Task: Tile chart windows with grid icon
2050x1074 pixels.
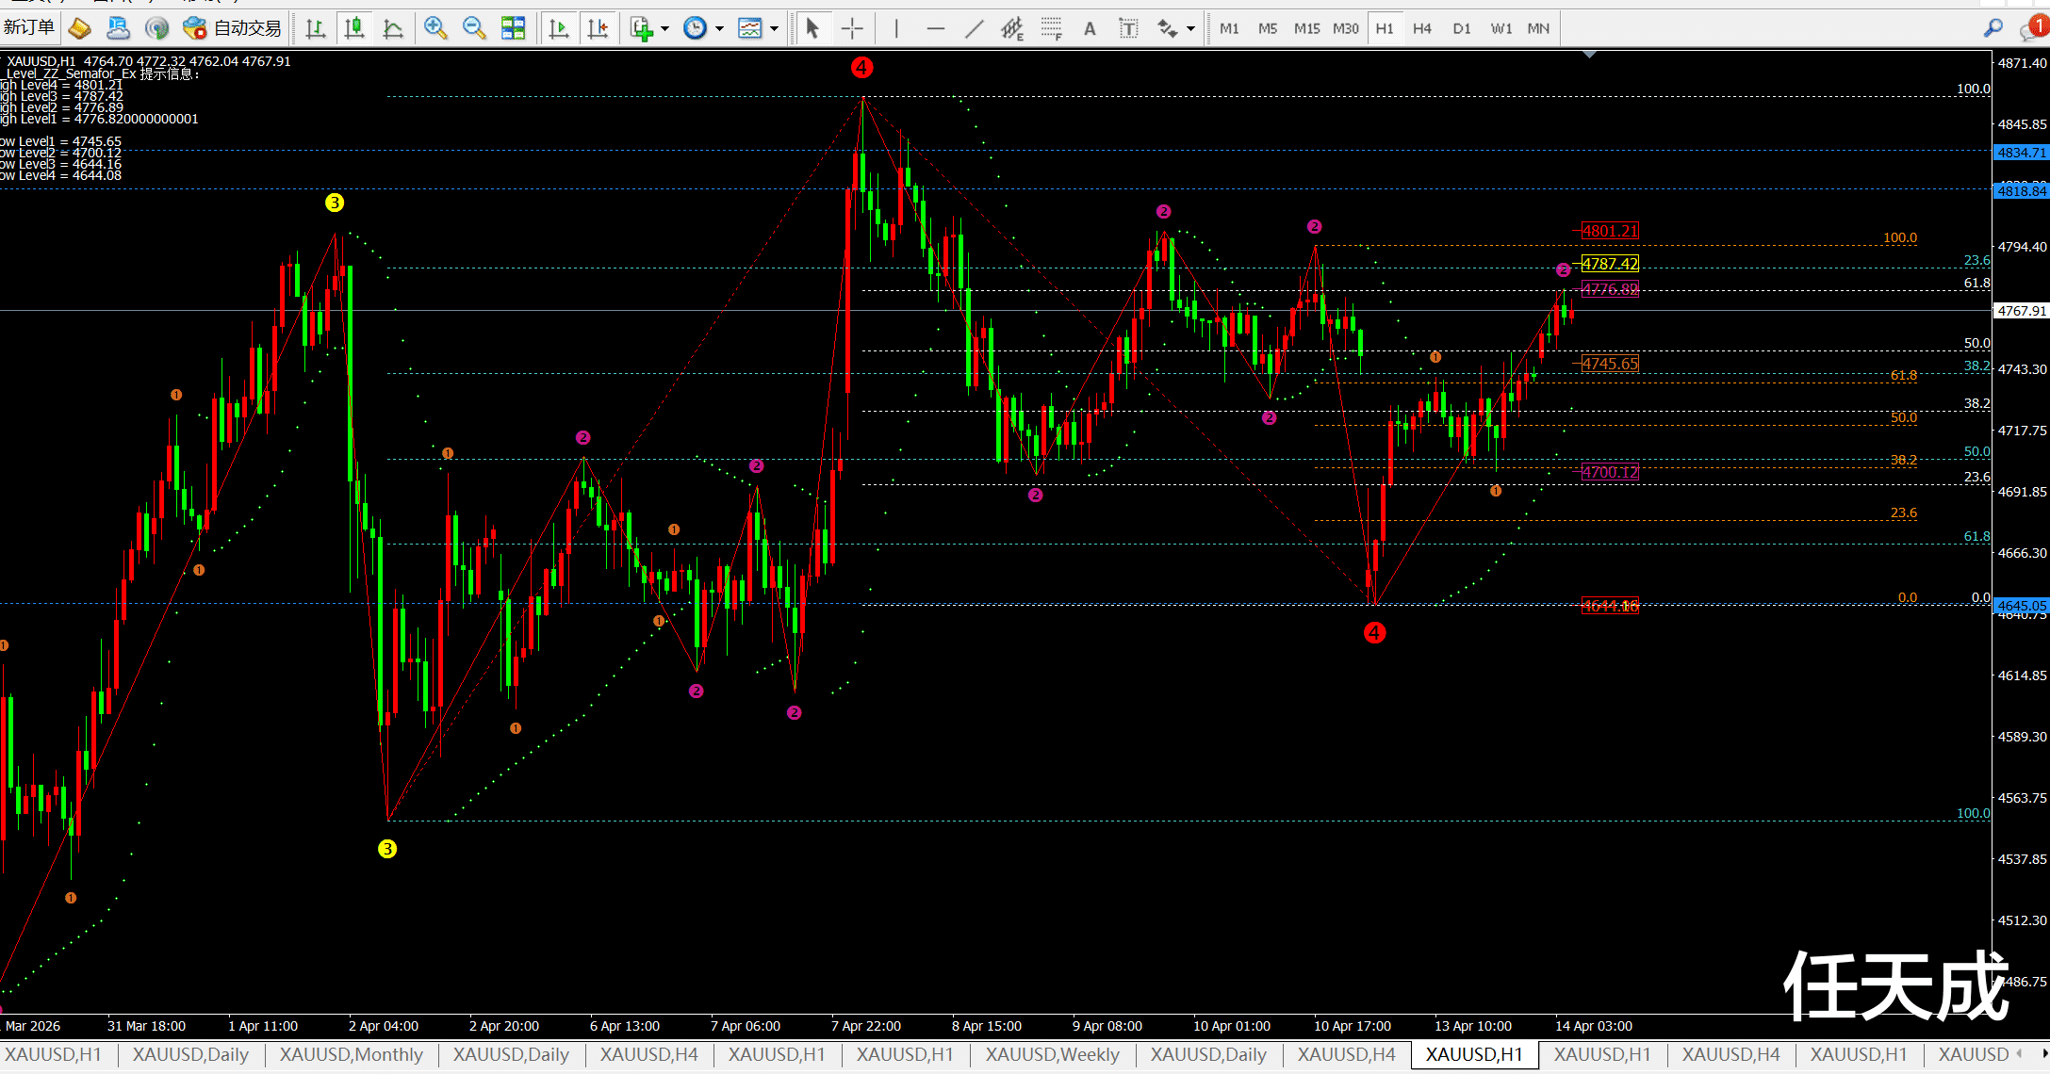Action: [x=513, y=29]
